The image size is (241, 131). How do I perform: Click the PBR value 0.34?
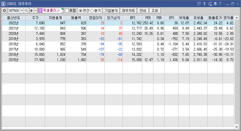(160, 39)
